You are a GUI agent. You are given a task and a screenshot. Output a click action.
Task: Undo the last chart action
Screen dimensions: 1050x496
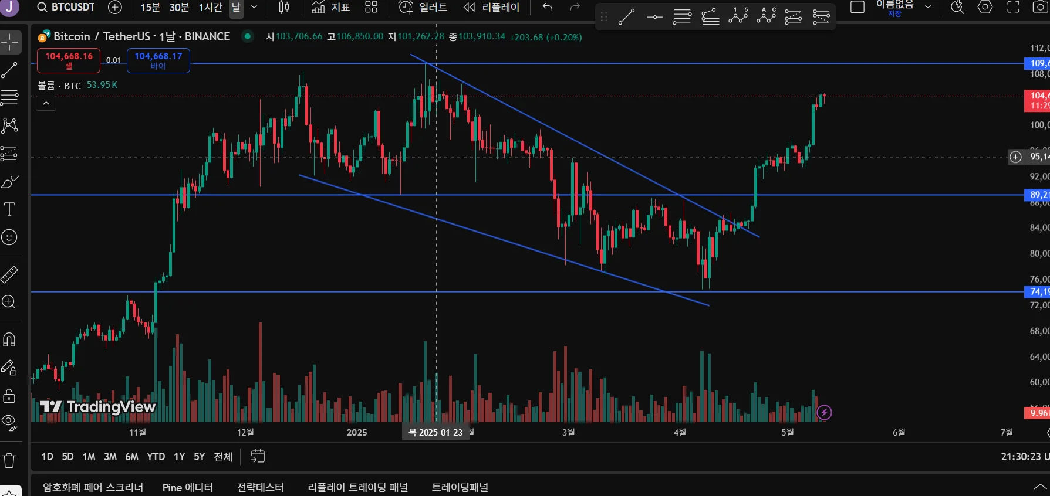548,7
